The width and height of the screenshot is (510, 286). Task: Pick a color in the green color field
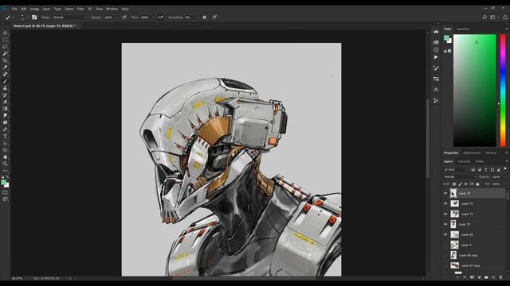pyautogui.click(x=475, y=91)
